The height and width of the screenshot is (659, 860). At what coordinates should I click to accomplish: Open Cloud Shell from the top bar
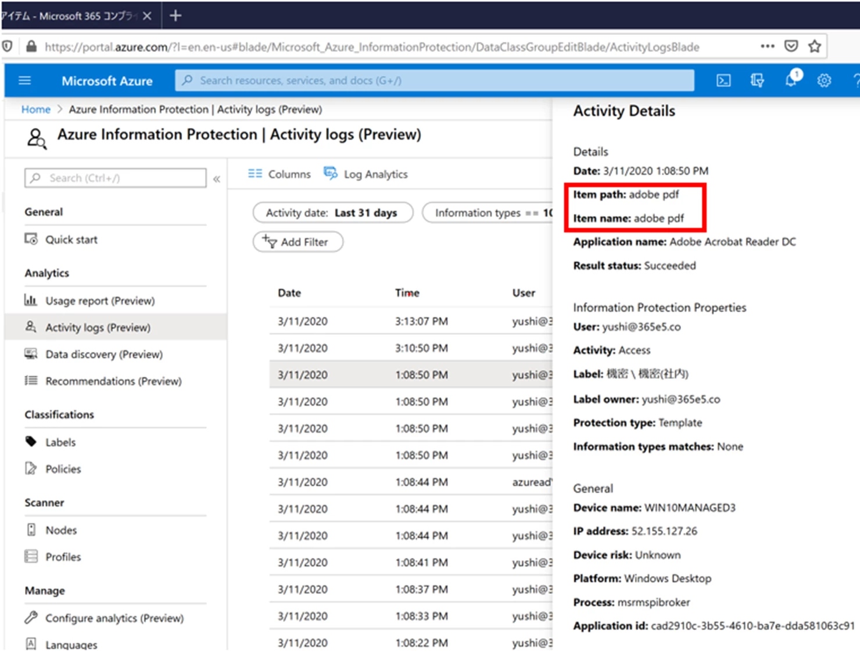coord(723,80)
